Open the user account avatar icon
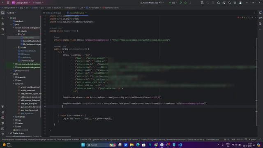The height and width of the screenshot is (148, 263). point(240,3)
